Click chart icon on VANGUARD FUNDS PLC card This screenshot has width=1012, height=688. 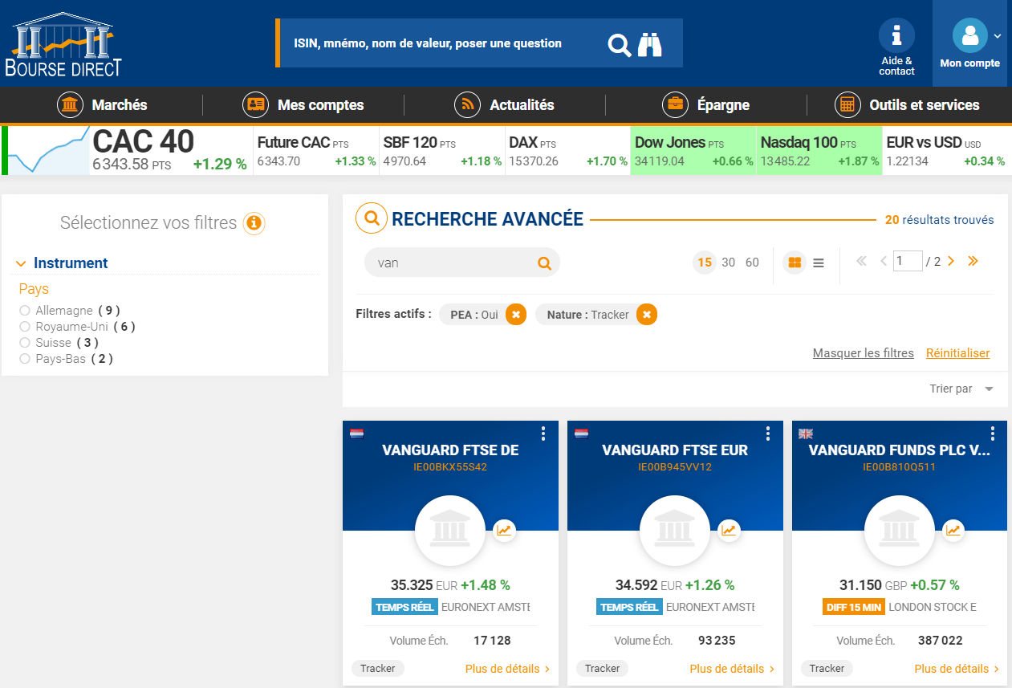pos(953,530)
